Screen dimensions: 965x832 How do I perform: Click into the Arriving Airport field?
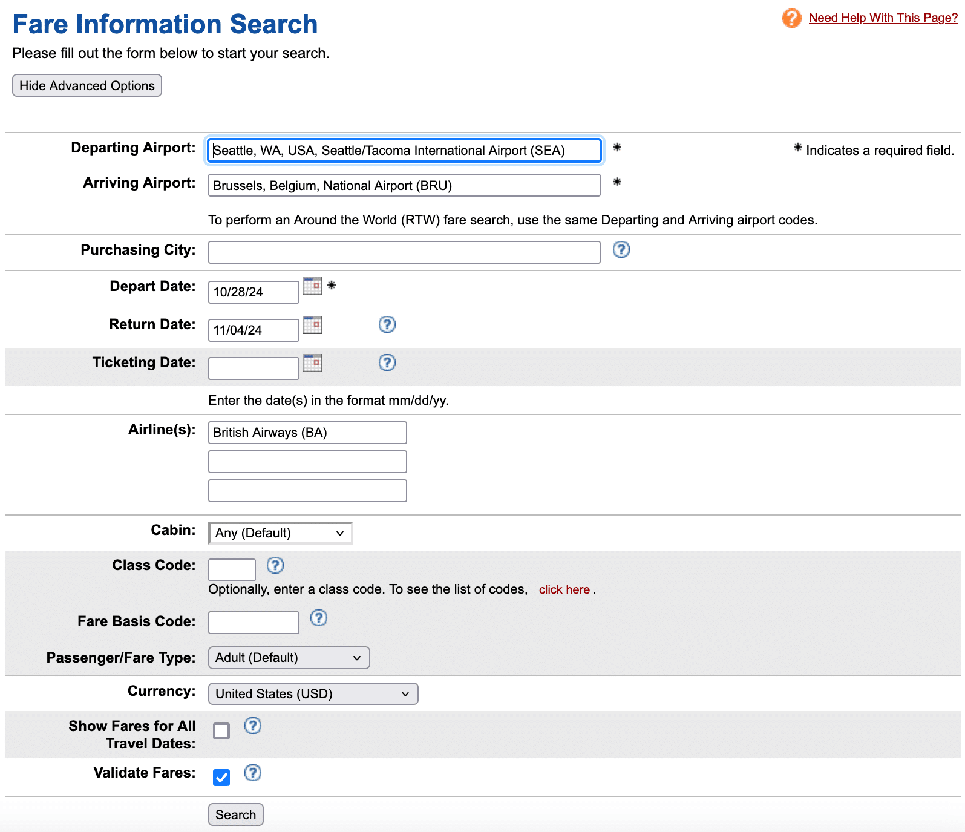[404, 185]
